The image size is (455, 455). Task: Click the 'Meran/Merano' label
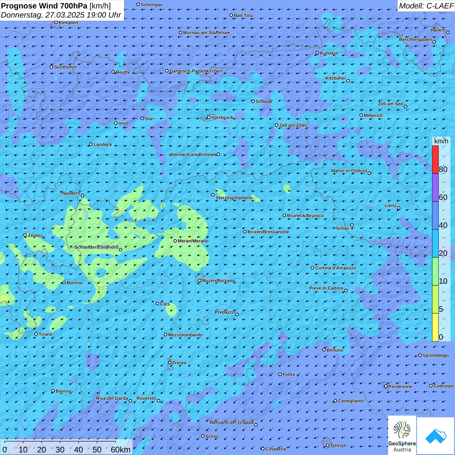click(x=193, y=241)
